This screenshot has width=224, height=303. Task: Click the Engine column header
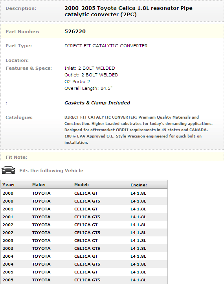click(139, 185)
